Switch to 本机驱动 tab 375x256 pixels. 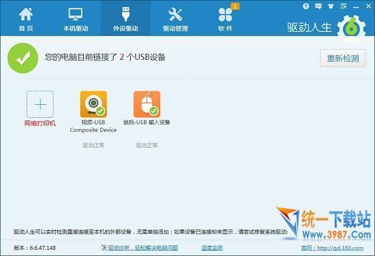pos(76,19)
